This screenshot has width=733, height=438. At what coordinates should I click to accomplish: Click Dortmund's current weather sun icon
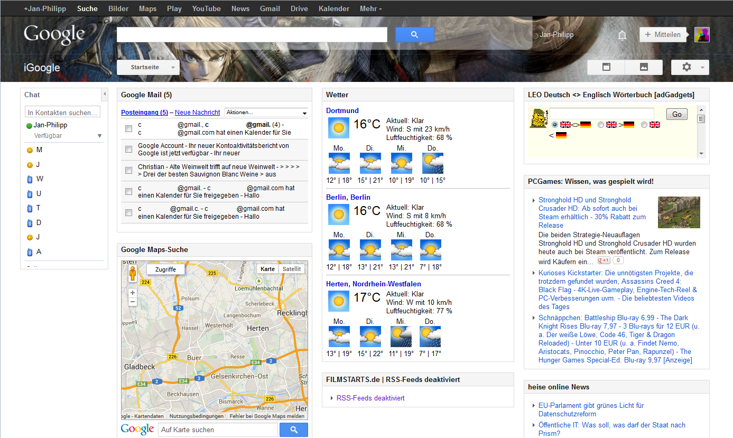pyautogui.click(x=339, y=128)
